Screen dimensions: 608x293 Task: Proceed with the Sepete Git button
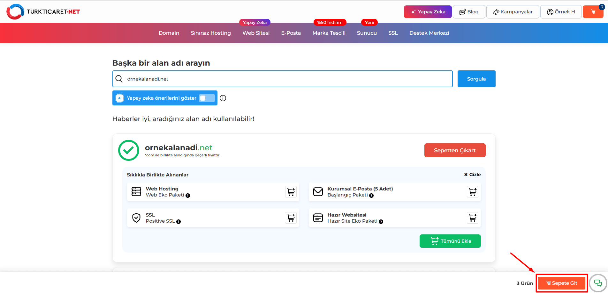point(561,283)
